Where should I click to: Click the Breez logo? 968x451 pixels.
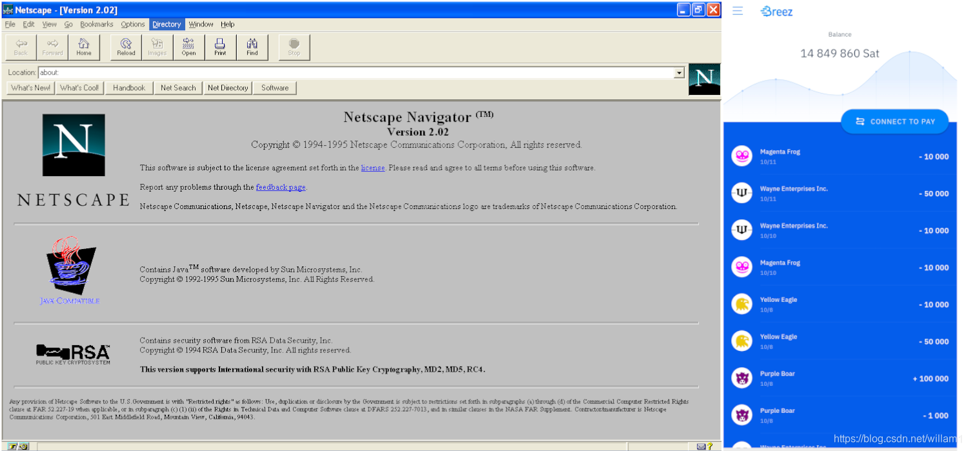(x=776, y=11)
